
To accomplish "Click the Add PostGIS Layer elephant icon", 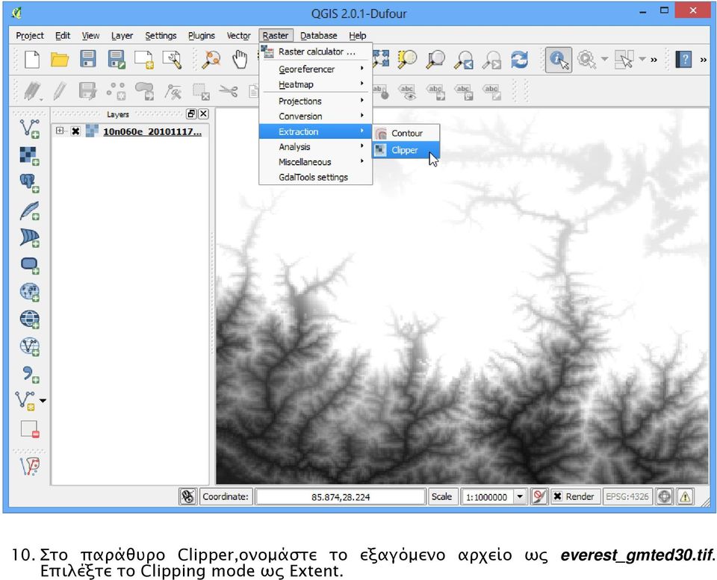I will point(30,183).
